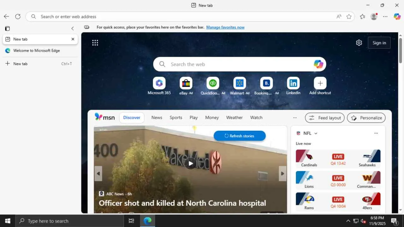Play the hospital news video
Viewport: 404px width, 227px height.
tap(190, 163)
